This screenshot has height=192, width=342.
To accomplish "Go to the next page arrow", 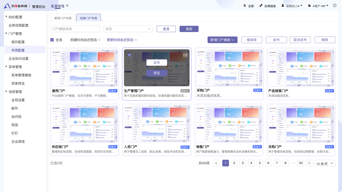I will [x=309, y=163].
